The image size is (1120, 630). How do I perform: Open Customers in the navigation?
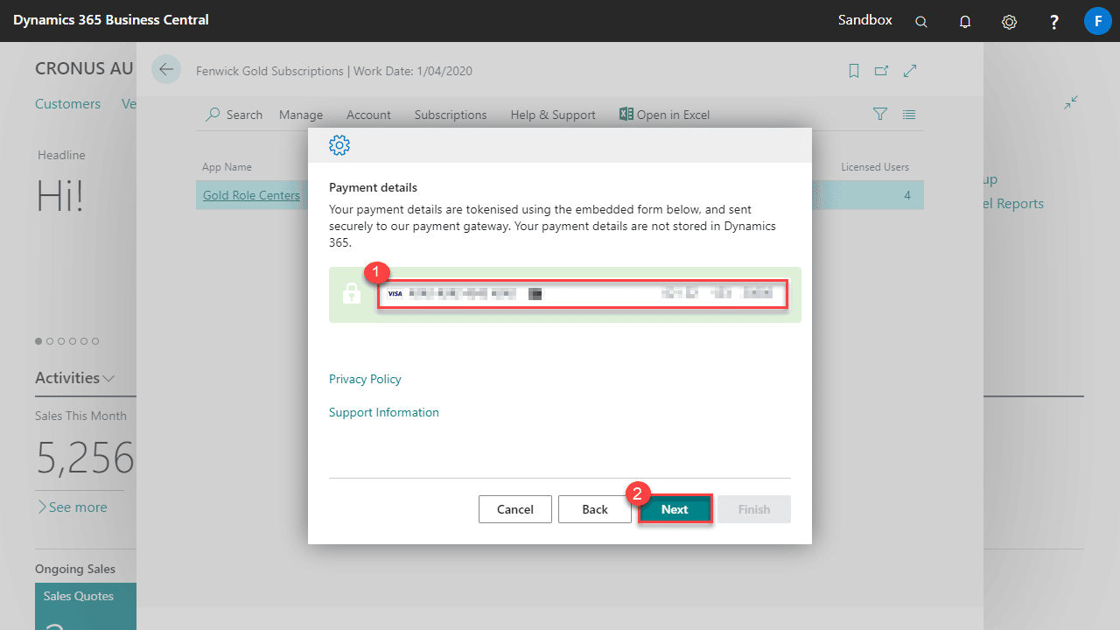[67, 103]
